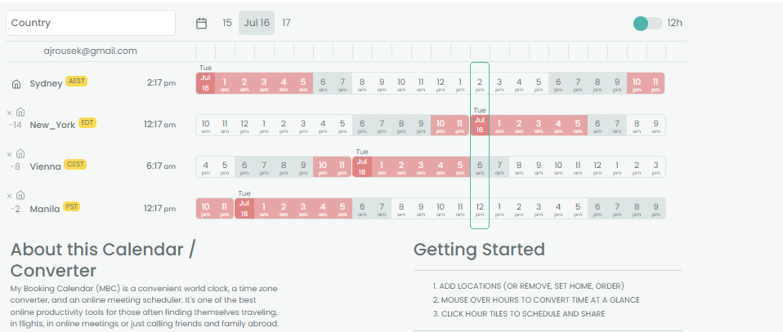Click the PST timezone badge
Image resolution: width=783 pixels, height=332 pixels.
click(x=72, y=206)
